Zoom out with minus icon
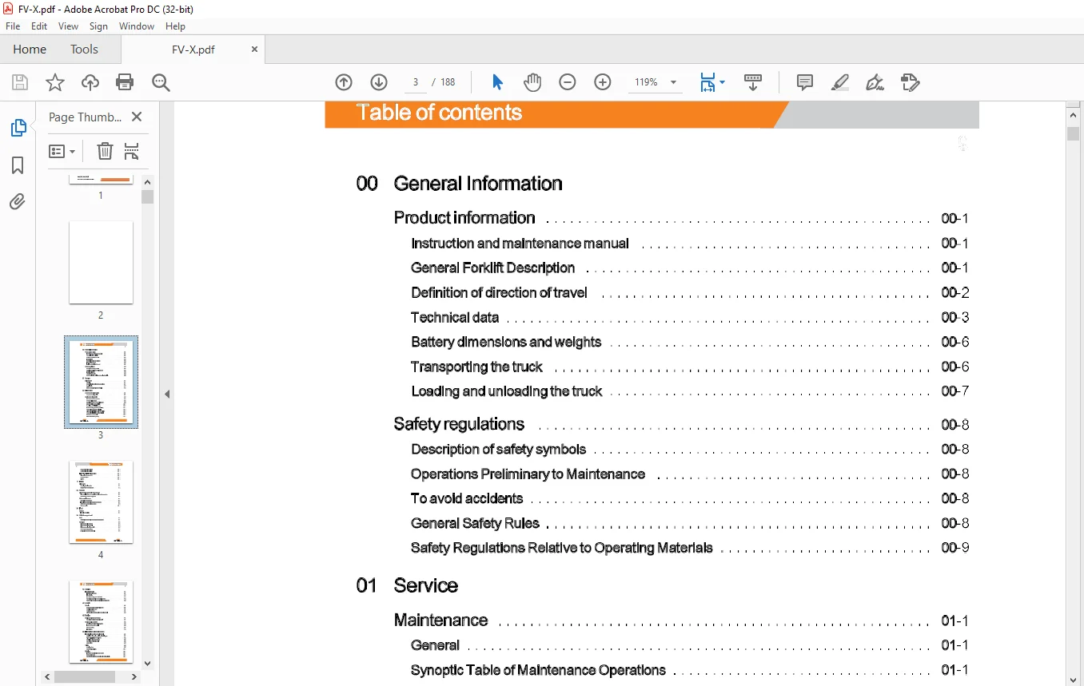The width and height of the screenshot is (1084, 686). tap(568, 82)
